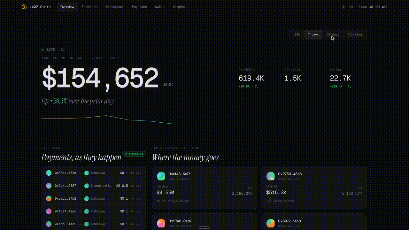Click avatar of service 0x8977…bab8

271,223
